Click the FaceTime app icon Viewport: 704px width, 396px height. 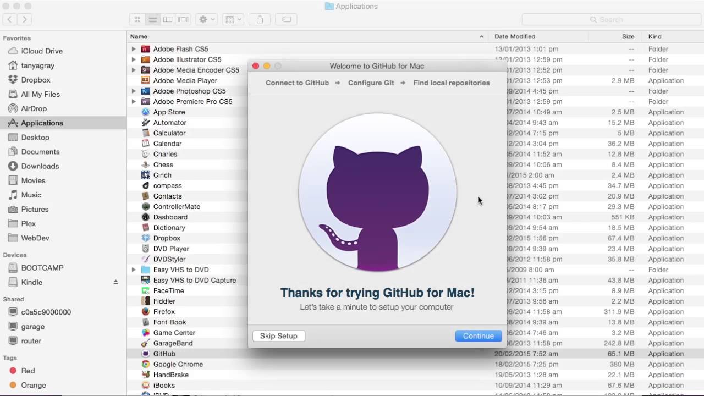pyautogui.click(x=146, y=290)
